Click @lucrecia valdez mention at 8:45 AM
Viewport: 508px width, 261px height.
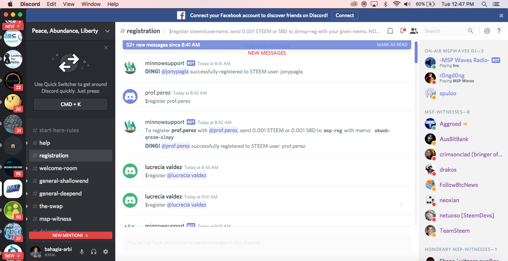tap(187, 175)
